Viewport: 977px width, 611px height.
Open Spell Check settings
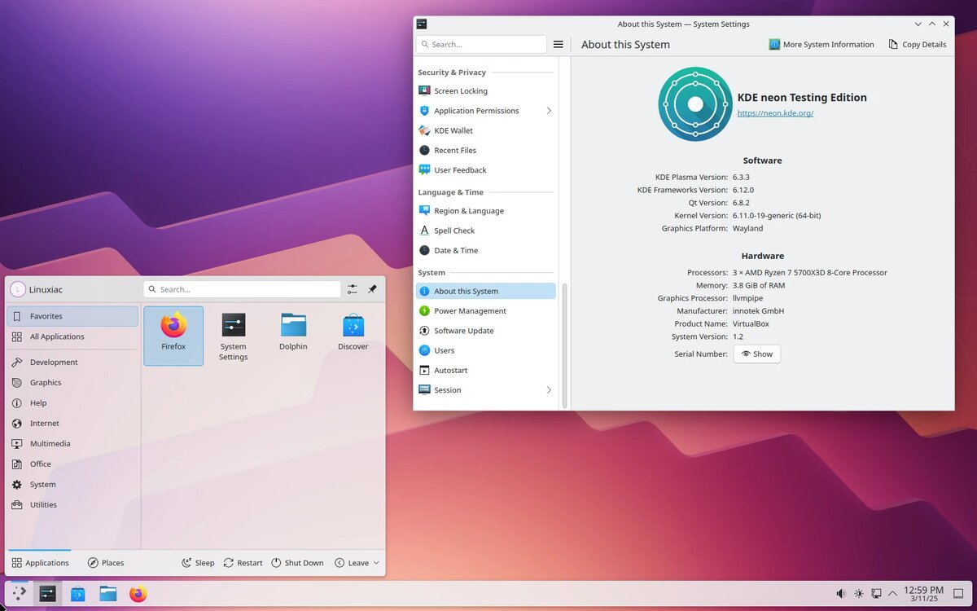(454, 231)
